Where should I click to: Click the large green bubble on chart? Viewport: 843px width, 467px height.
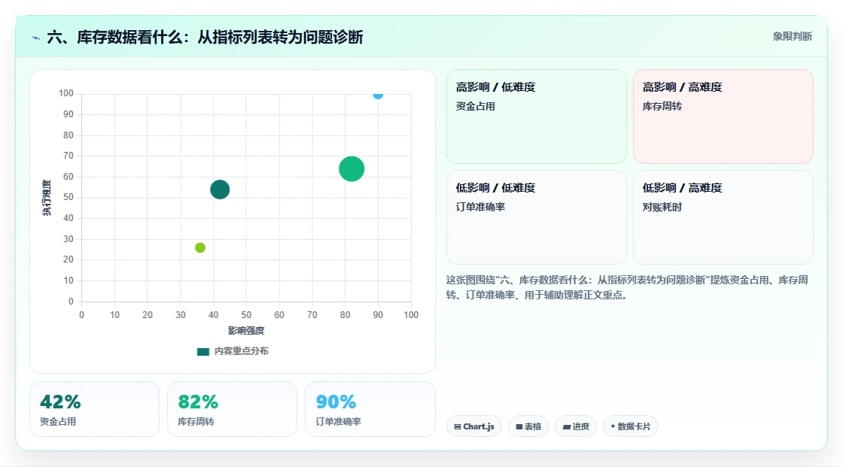(x=352, y=168)
